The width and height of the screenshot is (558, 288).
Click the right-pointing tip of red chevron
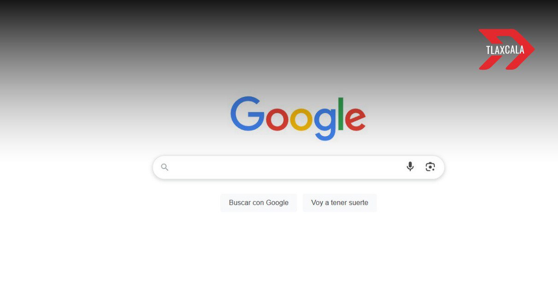tap(530, 49)
